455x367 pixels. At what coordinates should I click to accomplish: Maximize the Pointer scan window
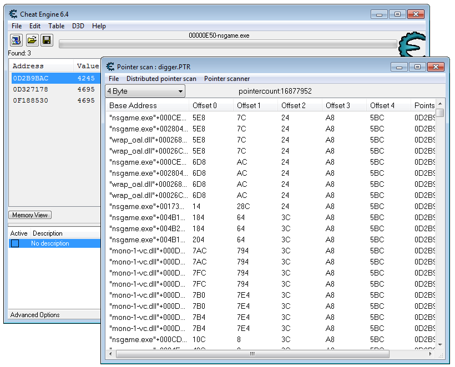417,67
